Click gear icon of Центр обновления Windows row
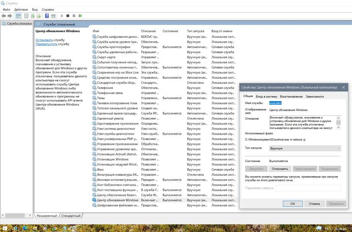This screenshot has height=232, width=352. (x=94, y=200)
